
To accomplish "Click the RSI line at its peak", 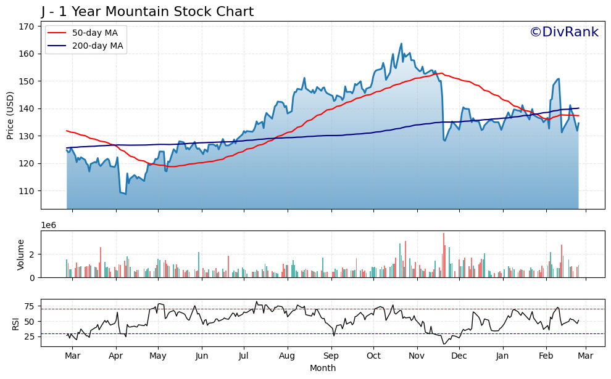I will 257,302.
